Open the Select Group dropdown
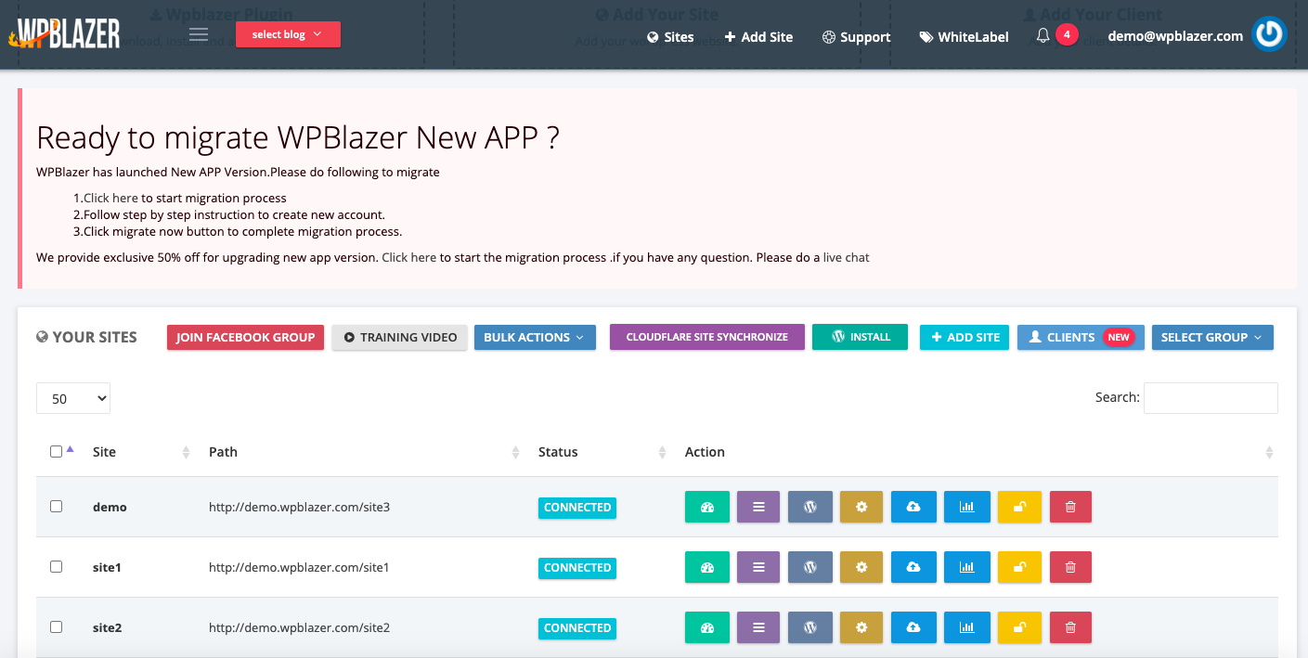This screenshot has height=658, width=1308. pyautogui.click(x=1212, y=337)
